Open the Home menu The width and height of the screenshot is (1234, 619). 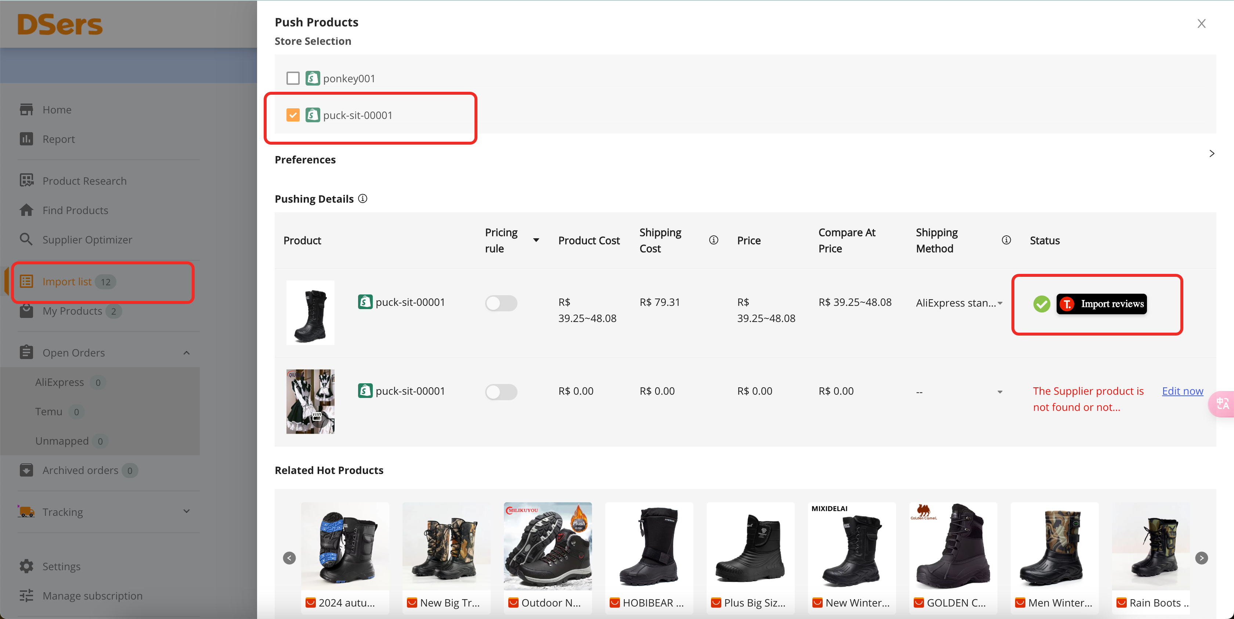click(x=57, y=110)
